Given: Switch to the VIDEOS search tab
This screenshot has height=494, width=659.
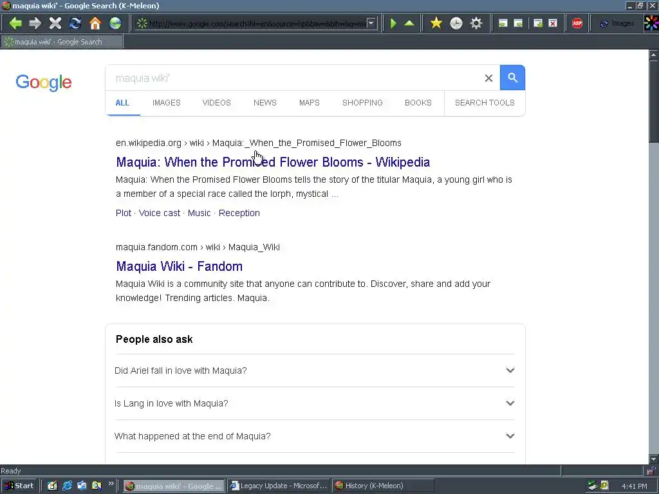Looking at the screenshot, I should 216,103.
